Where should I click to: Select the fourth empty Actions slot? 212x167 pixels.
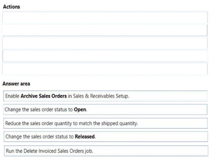click(105, 56)
